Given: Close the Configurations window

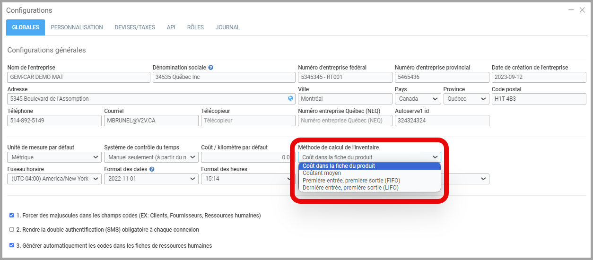Looking at the screenshot, I should point(582,10).
